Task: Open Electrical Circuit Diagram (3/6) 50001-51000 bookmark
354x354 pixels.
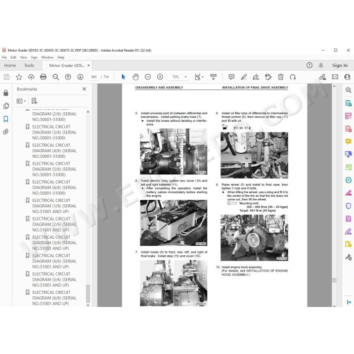Action: 54,132
